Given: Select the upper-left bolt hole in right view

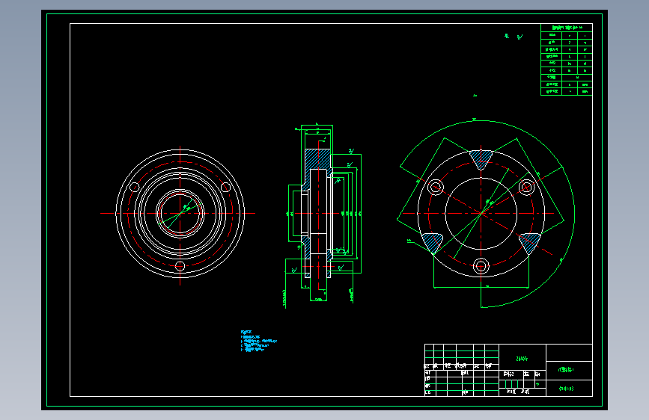Looking at the screenshot, I should click(436, 188).
